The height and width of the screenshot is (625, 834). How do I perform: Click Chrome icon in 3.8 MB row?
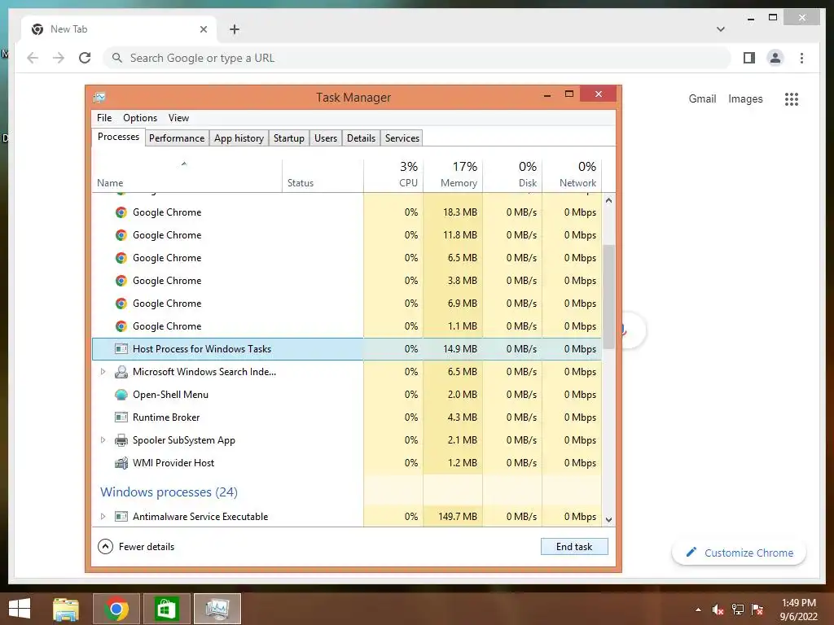(121, 281)
